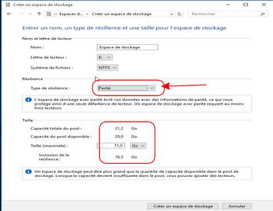
Task: Expand address bar history dropdown
Action: [x=171, y=14]
